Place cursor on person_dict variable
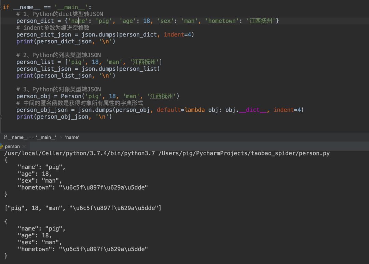Screen dimensions: 369x264 pos(31,21)
